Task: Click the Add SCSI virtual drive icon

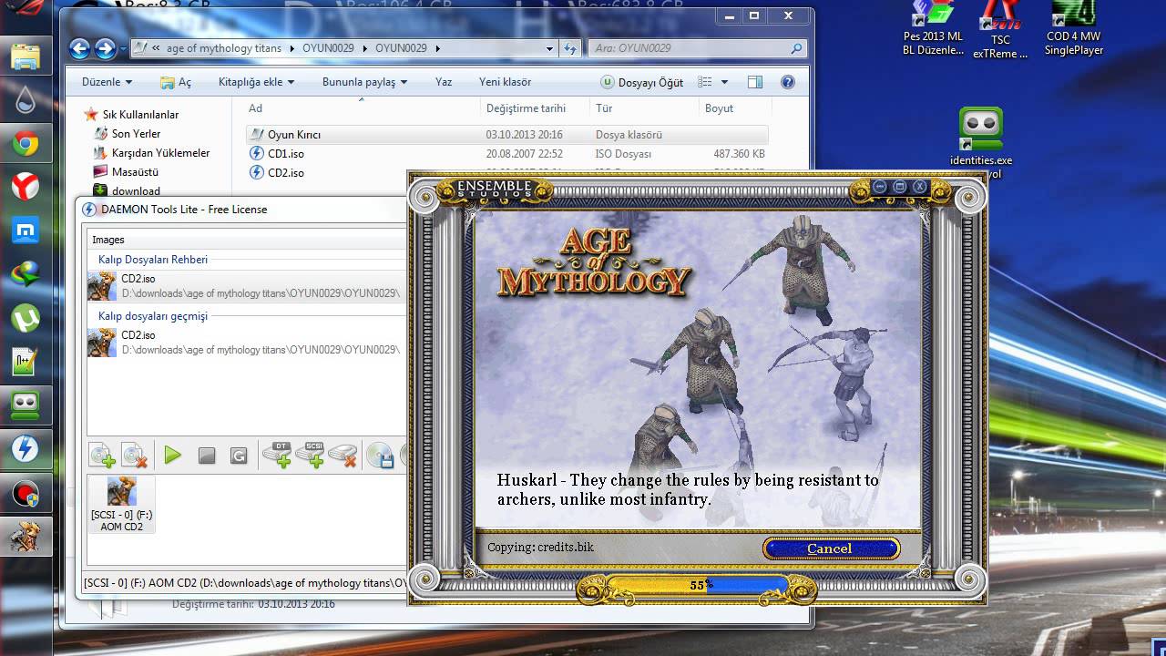Action: pos(310,456)
